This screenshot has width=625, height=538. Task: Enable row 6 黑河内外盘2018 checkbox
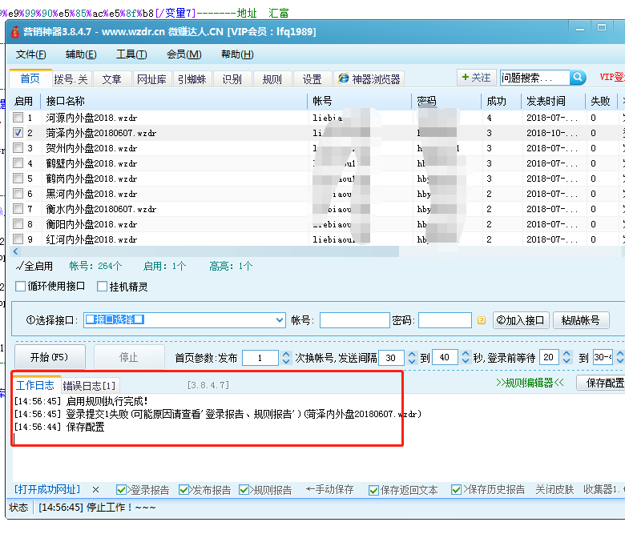pyautogui.click(x=18, y=194)
